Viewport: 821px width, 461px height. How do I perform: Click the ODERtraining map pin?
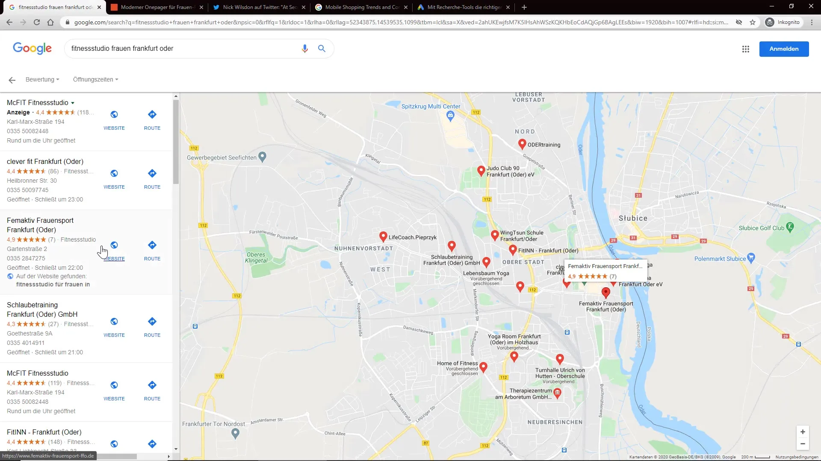[522, 144]
